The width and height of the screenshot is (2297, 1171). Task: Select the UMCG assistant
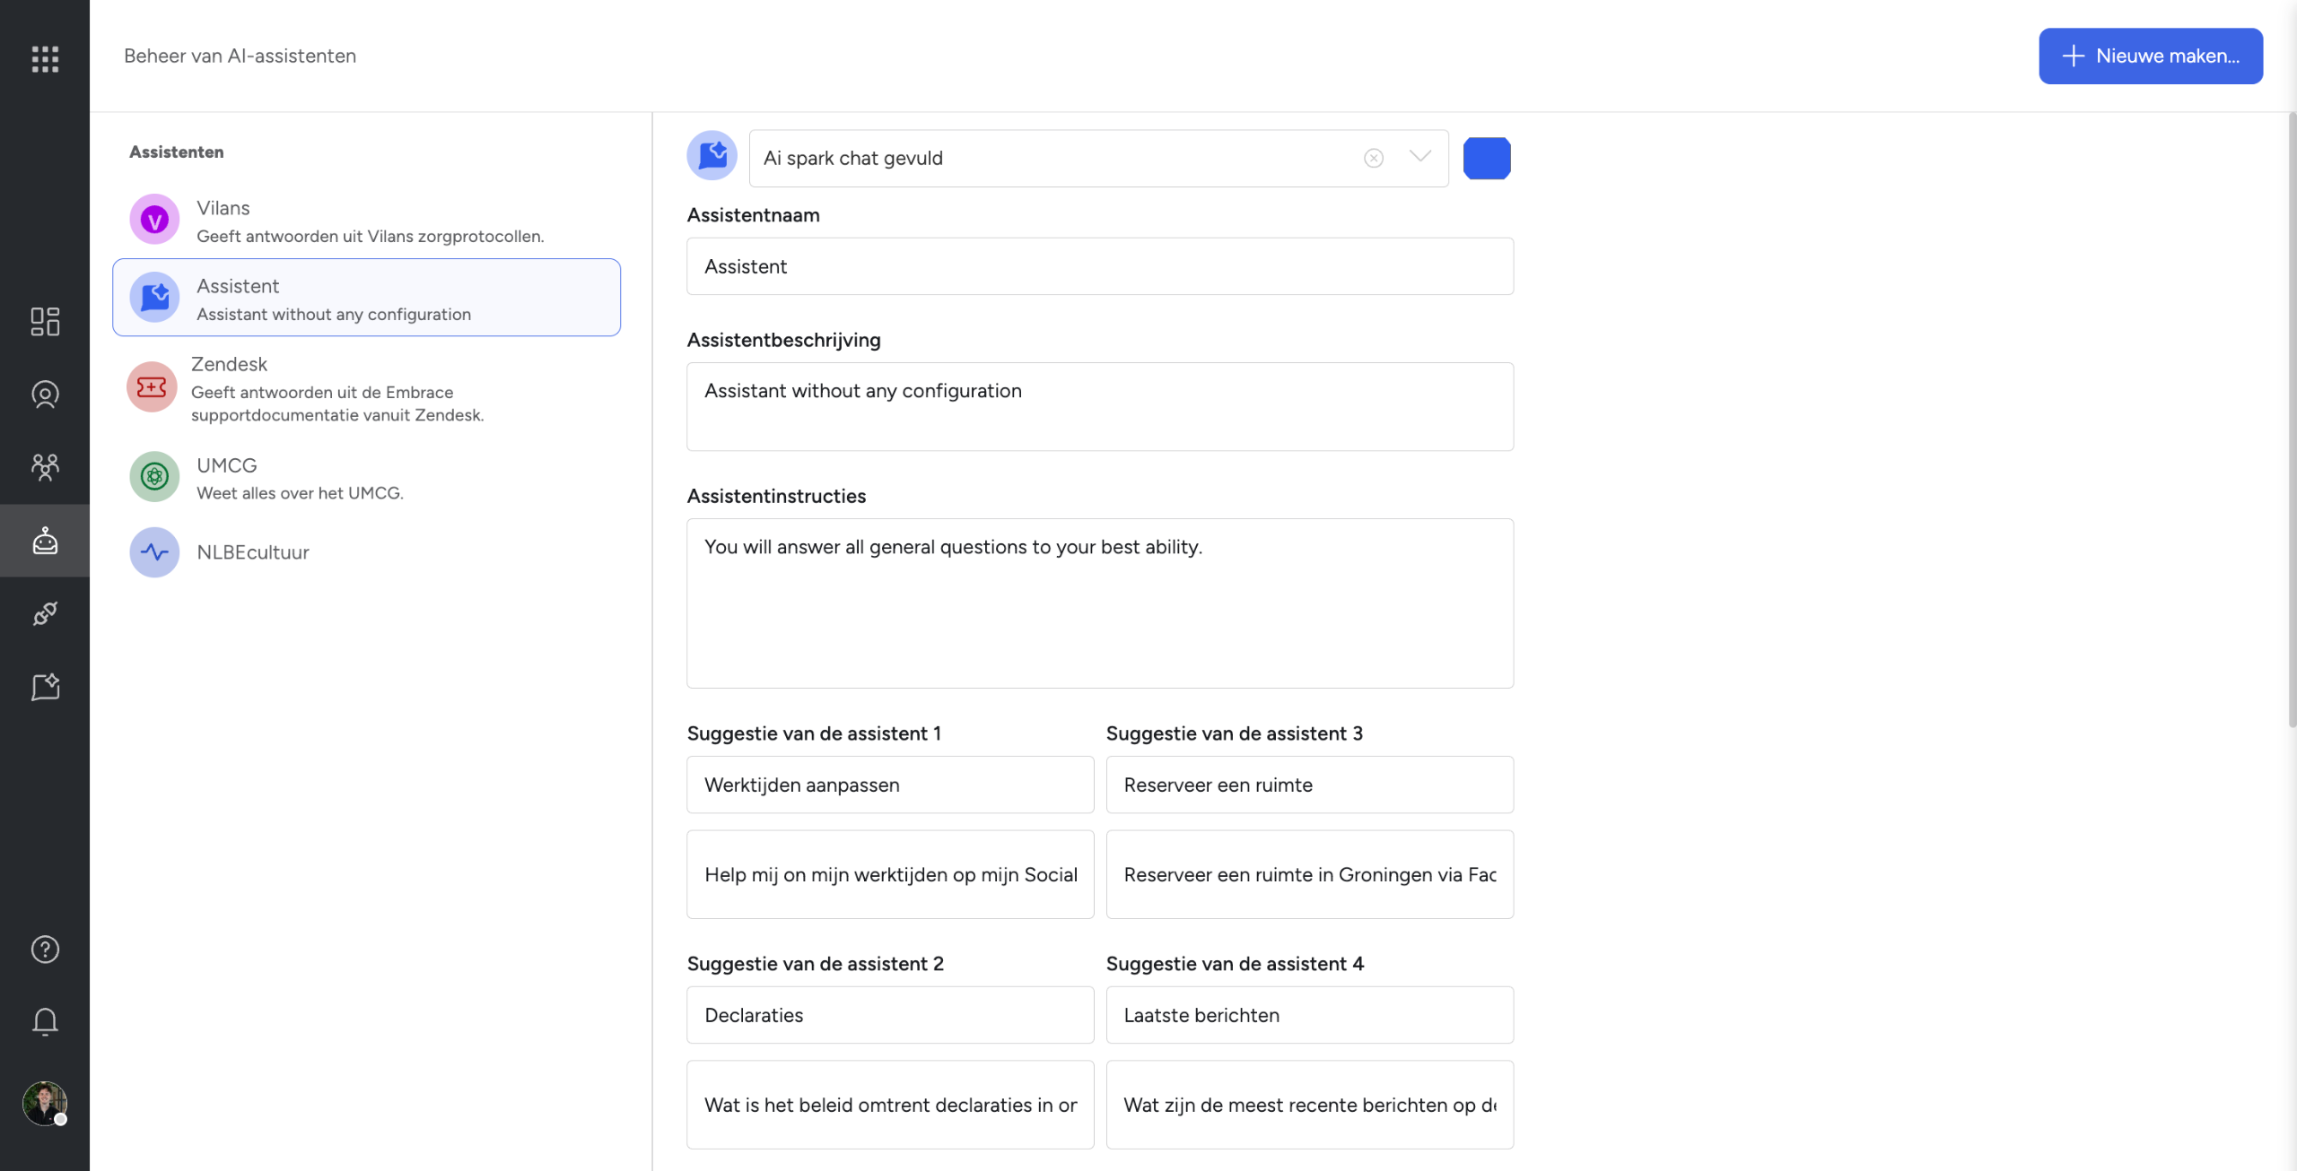(x=366, y=478)
